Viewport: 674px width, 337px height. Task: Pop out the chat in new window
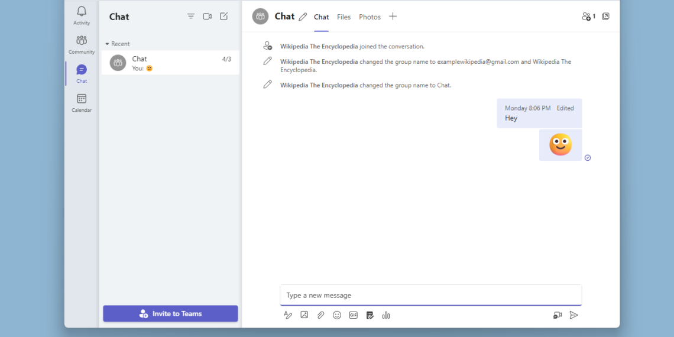pyautogui.click(x=605, y=17)
